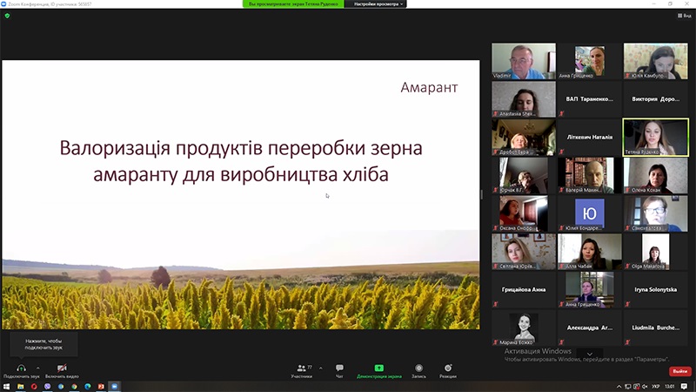Click the muted mic icon on Літкевич Наталія tile
Image resolution: width=696 pixels, height=392 pixels.
(x=561, y=152)
